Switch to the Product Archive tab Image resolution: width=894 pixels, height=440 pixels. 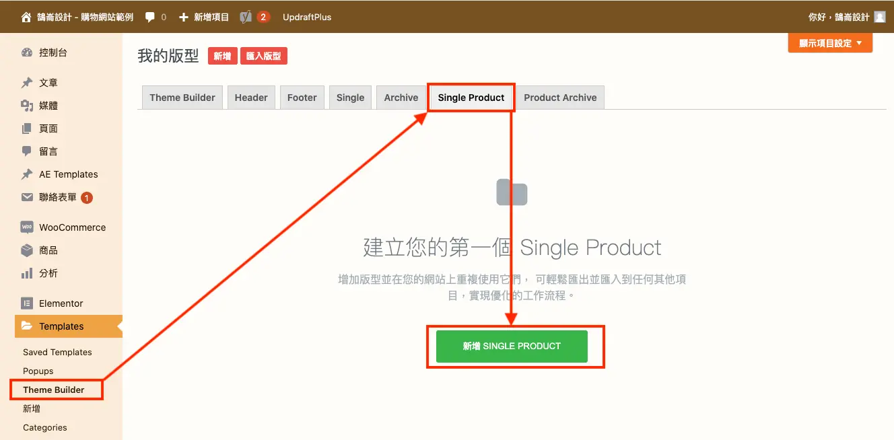pos(560,98)
